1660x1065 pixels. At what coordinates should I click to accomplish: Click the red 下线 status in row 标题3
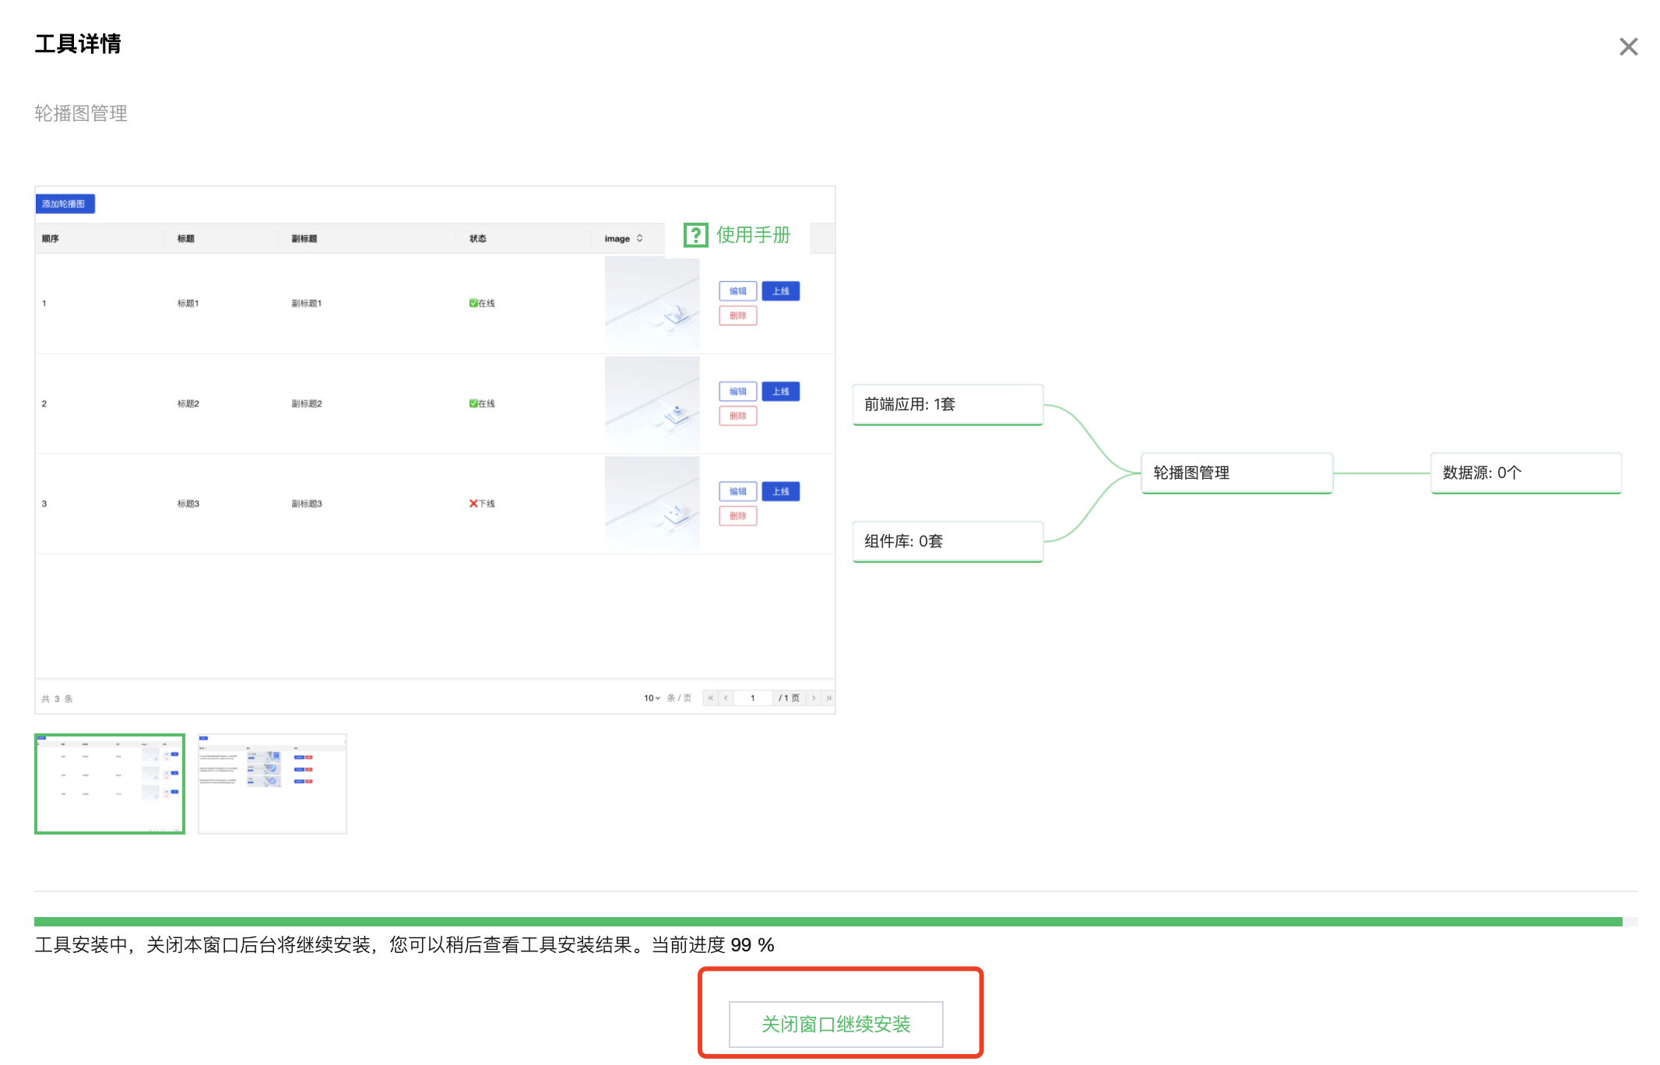pyautogui.click(x=482, y=504)
